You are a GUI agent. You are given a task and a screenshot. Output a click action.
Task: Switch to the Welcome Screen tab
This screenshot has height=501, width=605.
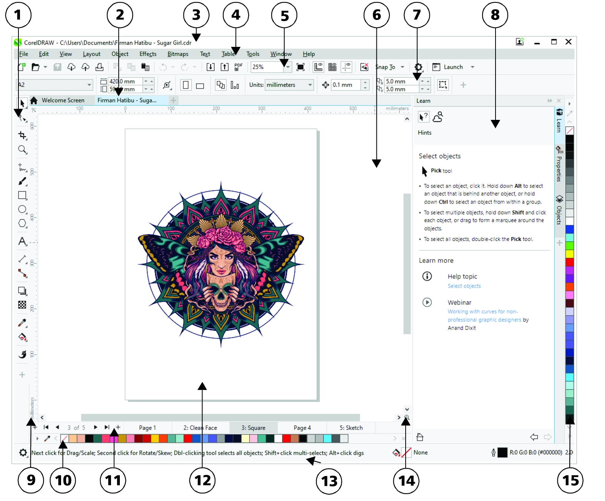pos(63,100)
